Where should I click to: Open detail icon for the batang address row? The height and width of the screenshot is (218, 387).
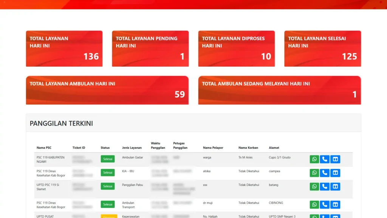point(335,187)
